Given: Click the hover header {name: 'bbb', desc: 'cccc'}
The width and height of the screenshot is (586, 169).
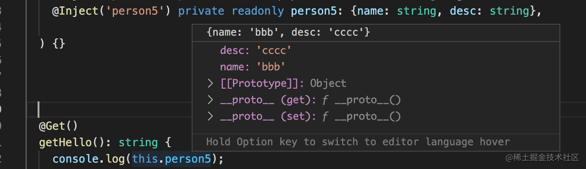Looking at the screenshot, I should pyautogui.click(x=288, y=32).
